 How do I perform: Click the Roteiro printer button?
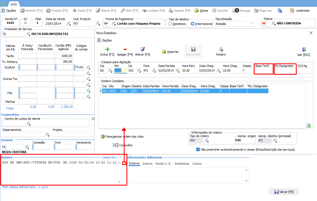click(221, 52)
